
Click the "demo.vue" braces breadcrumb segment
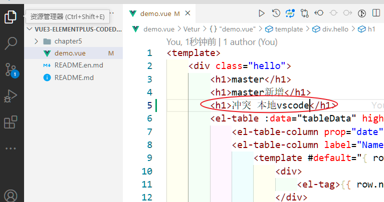232,29
